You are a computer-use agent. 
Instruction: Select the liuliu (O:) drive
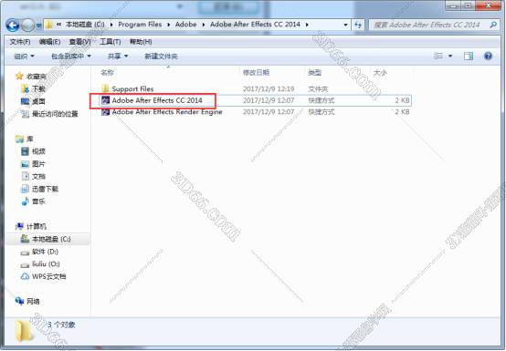pyautogui.click(x=46, y=264)
